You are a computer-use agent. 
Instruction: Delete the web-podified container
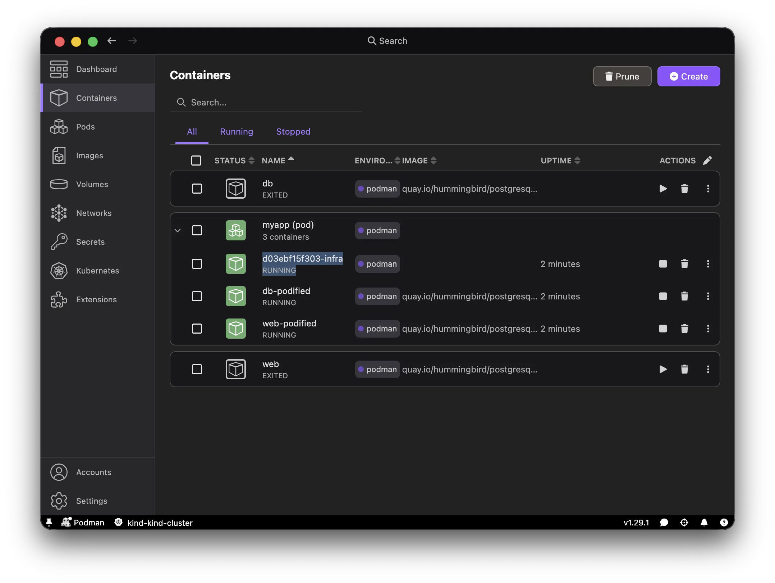pyautogui.click(x=684, y=329)
